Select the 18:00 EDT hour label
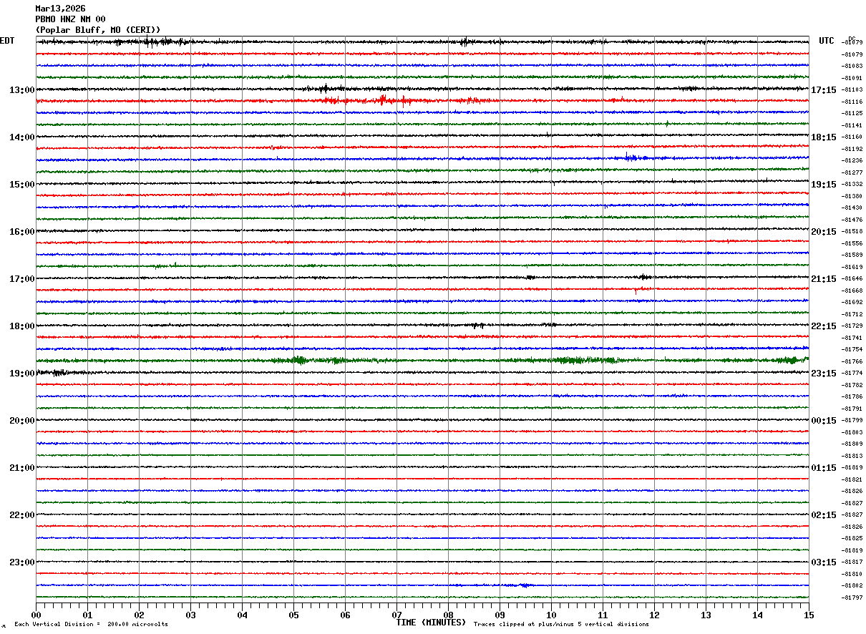The height and width of the screenshot is (634, 866). [22, 326]
